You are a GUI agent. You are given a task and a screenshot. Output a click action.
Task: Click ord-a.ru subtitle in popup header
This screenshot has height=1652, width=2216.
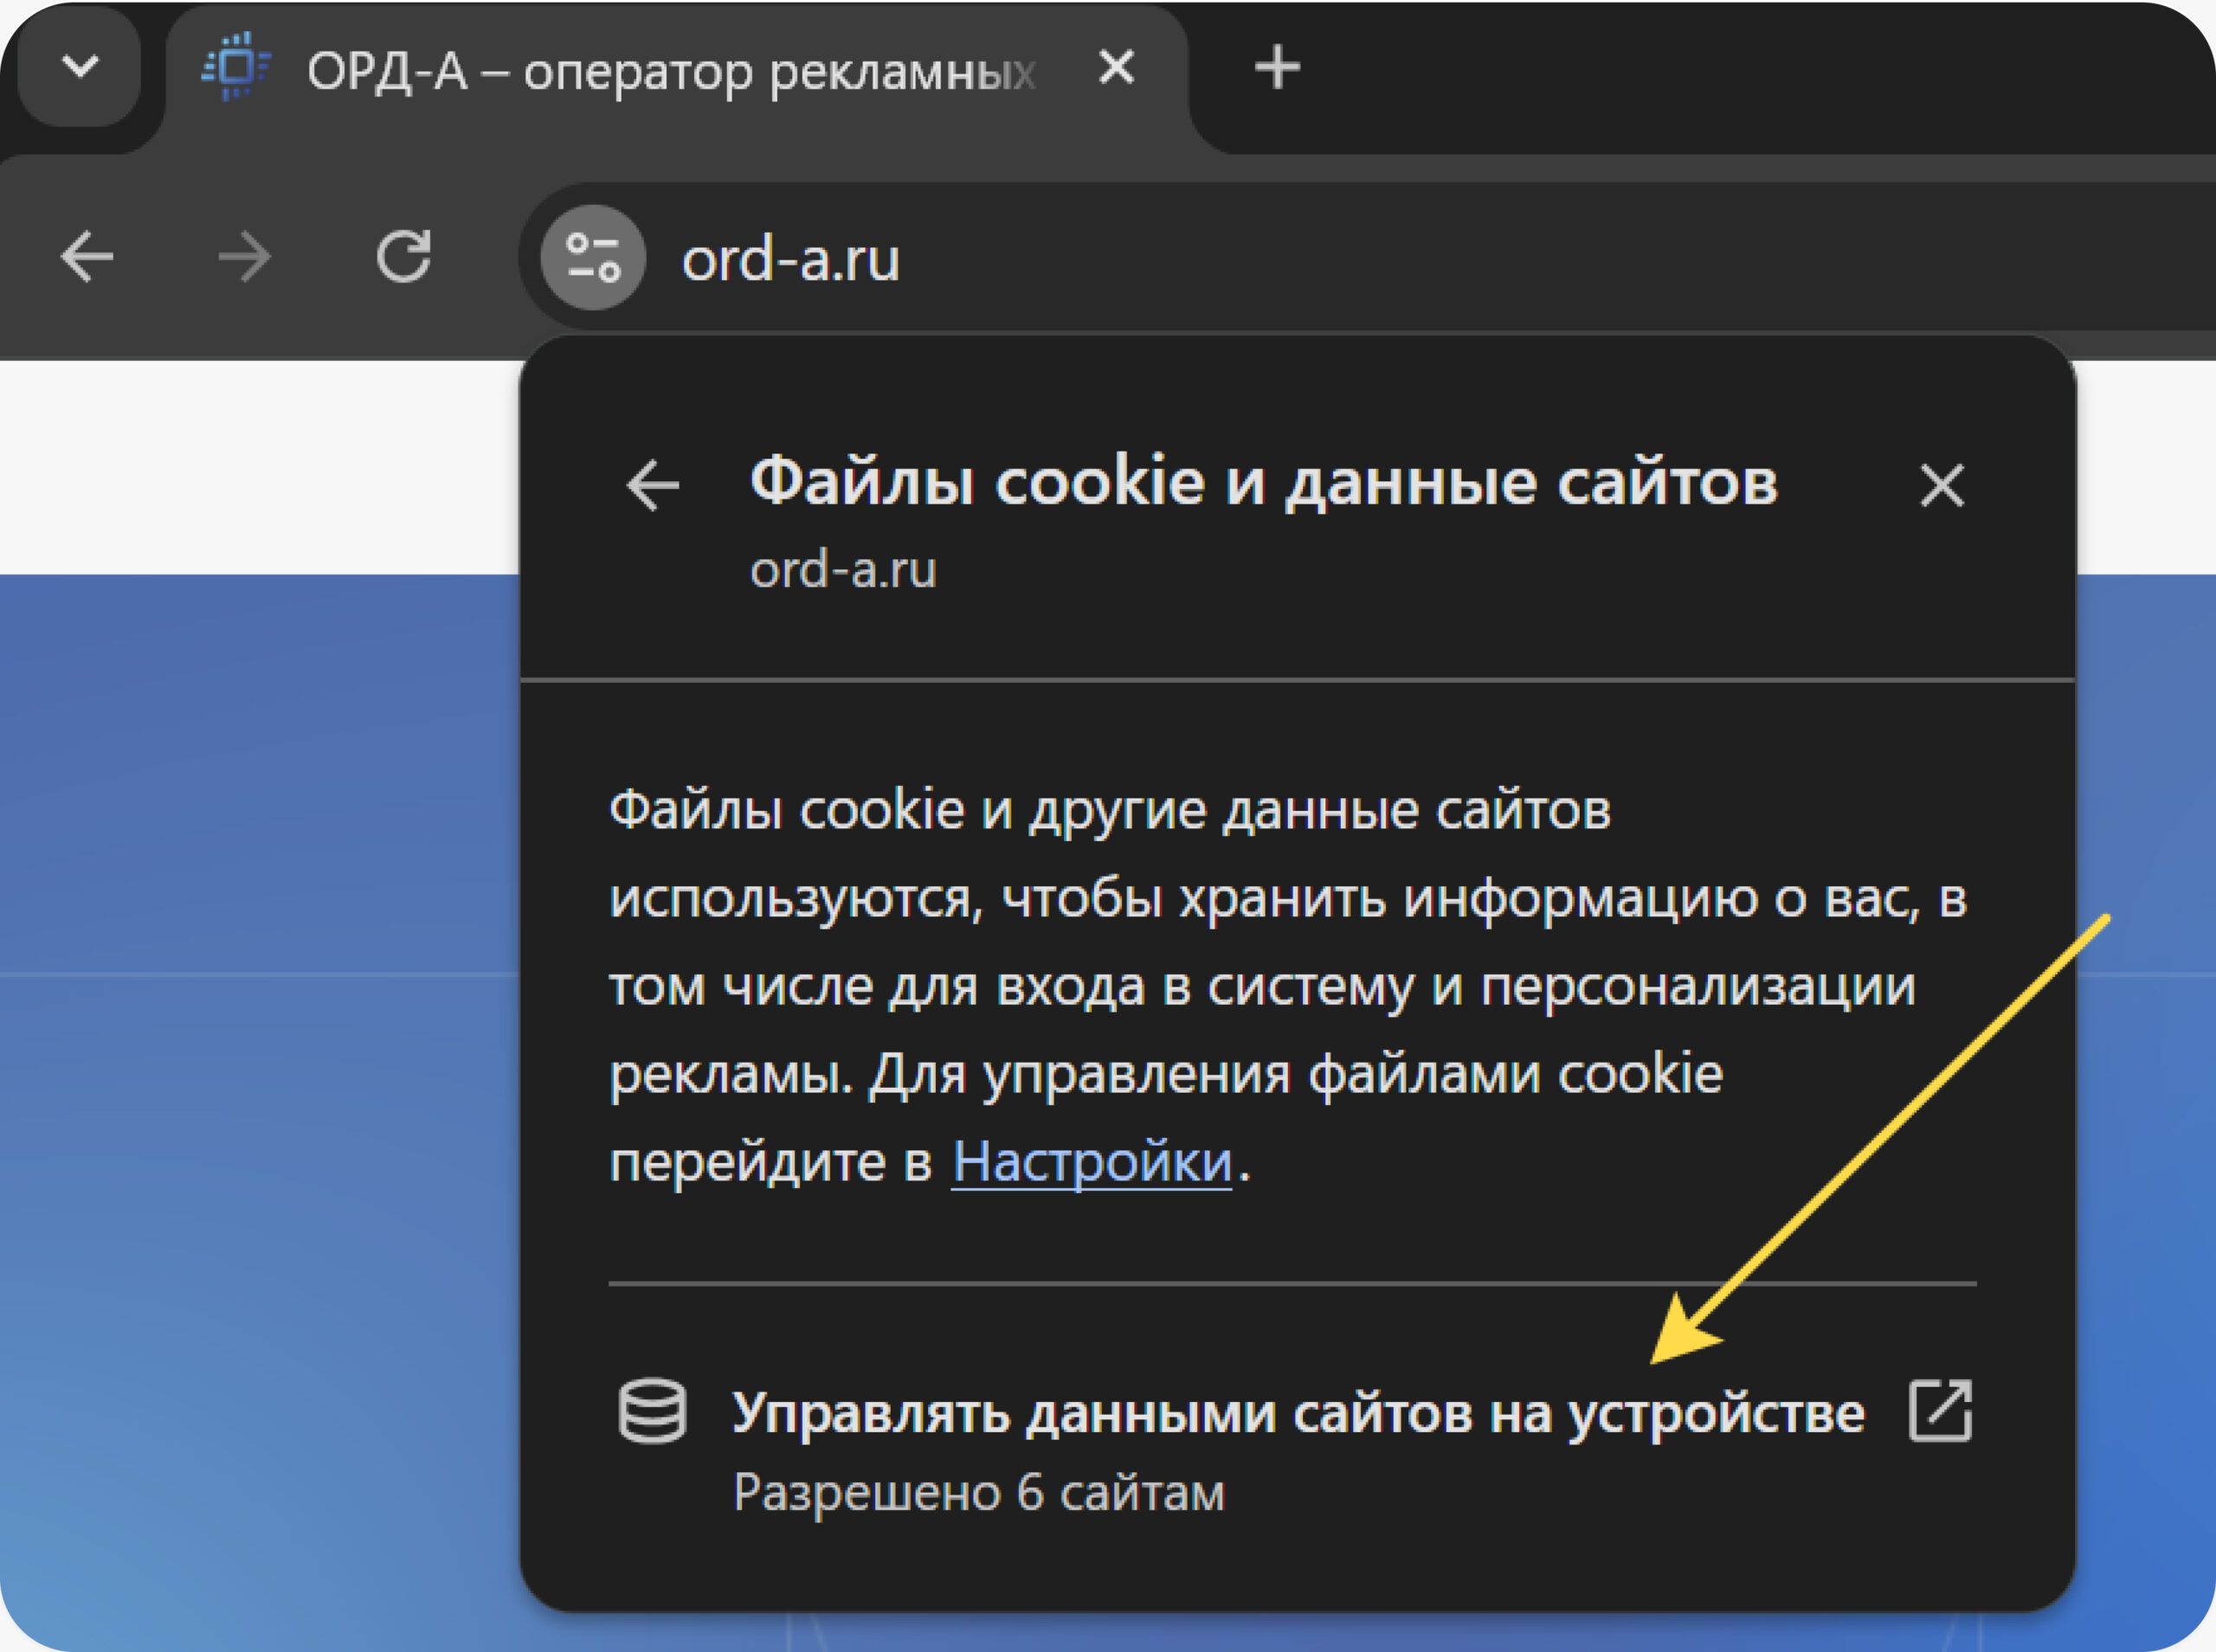pyautogui.click(x=843, y=569)
